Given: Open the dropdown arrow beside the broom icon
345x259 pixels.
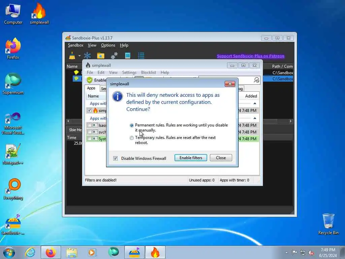Looking at the screenshot, I should click(x=80, y=56).
